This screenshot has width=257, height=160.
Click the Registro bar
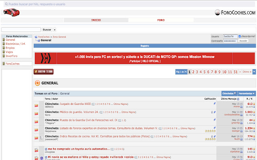pos(145,46)
